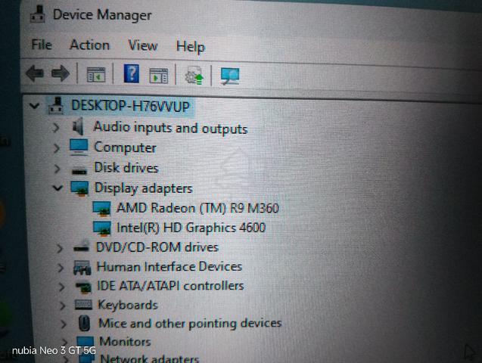Select the Disk drives label
482x363 pixels.
coord(126,168)
